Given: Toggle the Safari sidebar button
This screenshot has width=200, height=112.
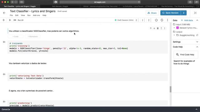Looking at the screenshot, I should click(22, 2).
